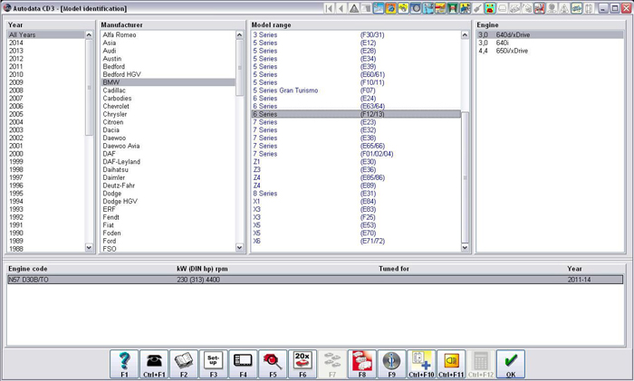Viewport: 634px width, 381px height.
Task: Click the red and blue wiring toolbar icon
Action: 540,8
